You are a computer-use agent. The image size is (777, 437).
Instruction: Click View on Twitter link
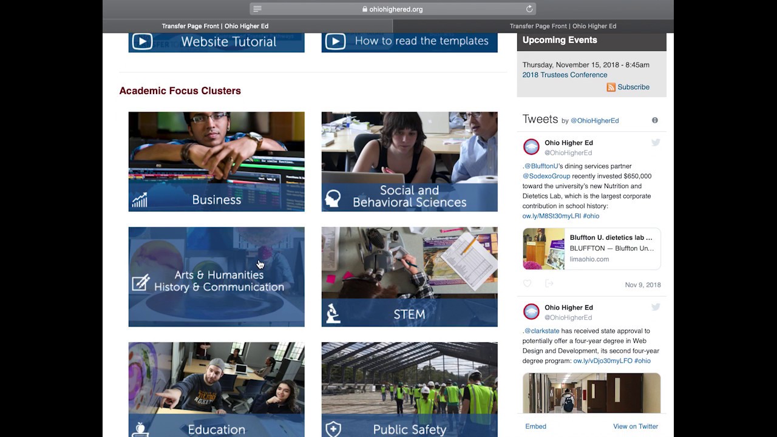click(x=636, y=427)
